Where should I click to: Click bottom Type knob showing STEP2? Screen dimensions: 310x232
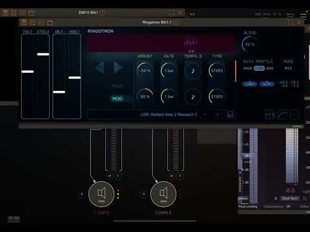(x=216, y=97)
